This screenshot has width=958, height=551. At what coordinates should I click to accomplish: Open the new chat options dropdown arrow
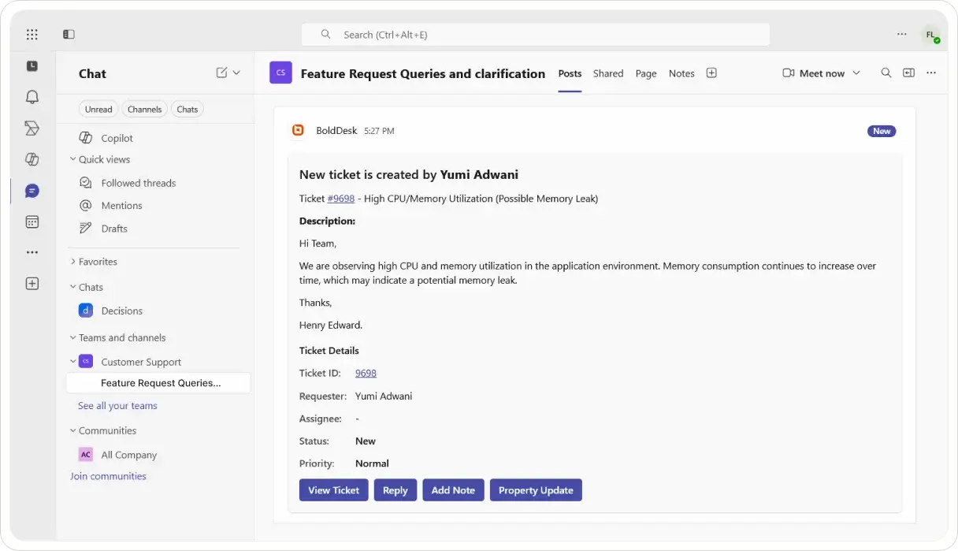point(236,73)
